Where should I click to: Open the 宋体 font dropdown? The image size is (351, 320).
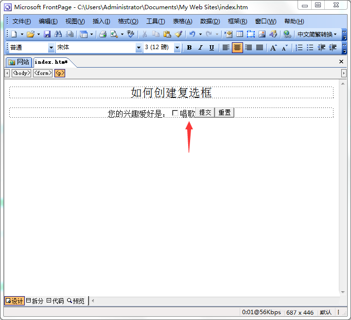click(139, 48)
